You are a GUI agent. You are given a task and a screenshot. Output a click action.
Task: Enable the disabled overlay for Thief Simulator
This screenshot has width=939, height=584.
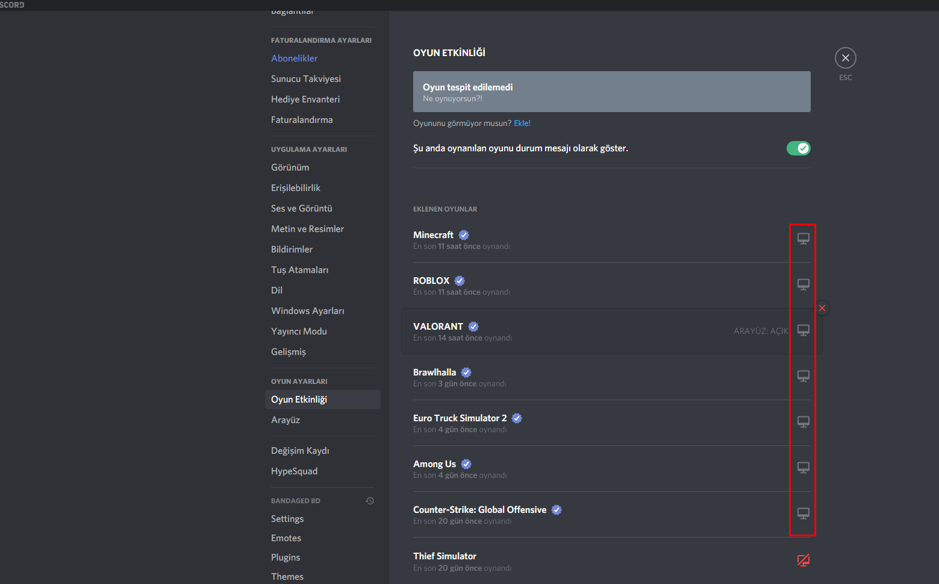pyautogui.click(x=803, y=560)
